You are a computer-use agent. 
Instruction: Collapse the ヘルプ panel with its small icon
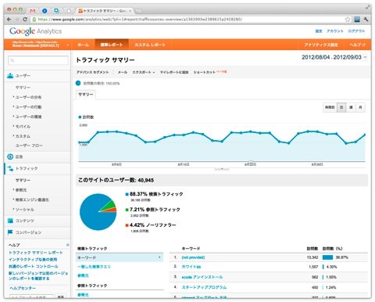[x=67, y=245]
